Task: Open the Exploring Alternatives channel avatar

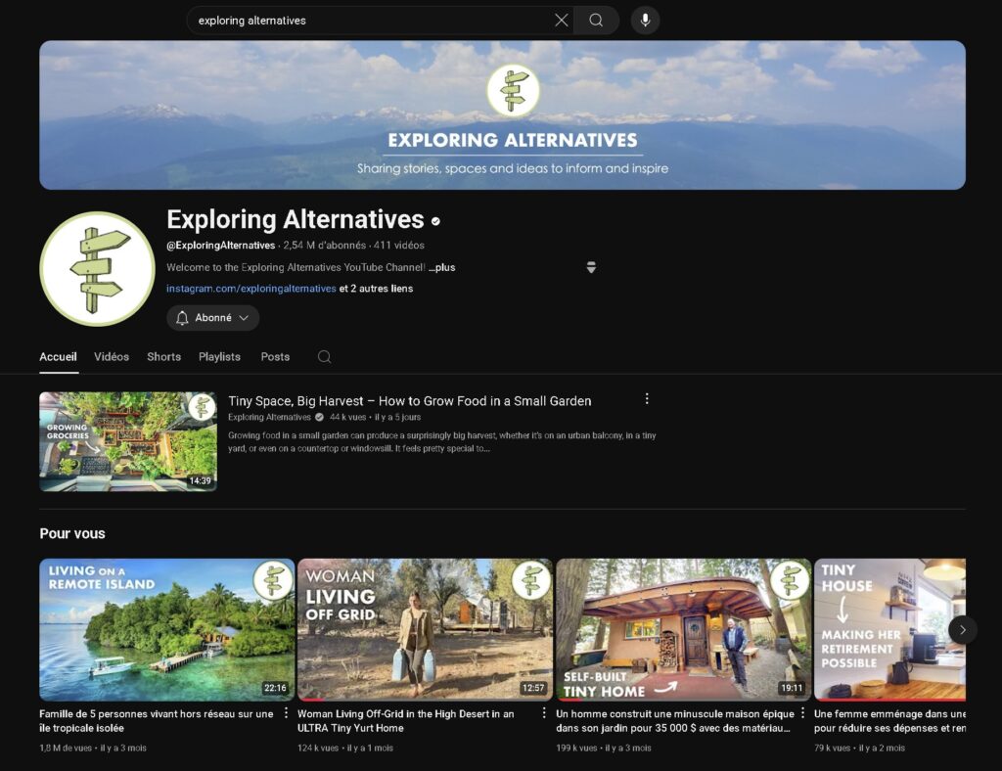Action: [97, 269]
